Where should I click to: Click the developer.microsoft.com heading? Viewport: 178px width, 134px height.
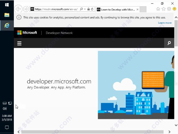pyautogui.click(x=59, y=81)
